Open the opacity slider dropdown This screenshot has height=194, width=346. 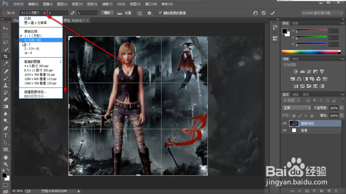tap(342, 108)
